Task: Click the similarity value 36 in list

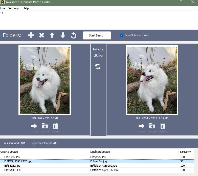Action: click(182, 161)
